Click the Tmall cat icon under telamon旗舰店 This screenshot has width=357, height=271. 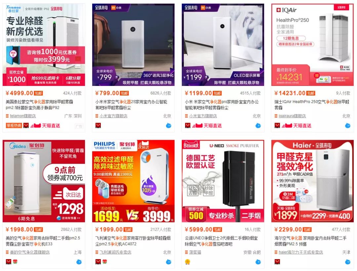click(x=26, y=125)
